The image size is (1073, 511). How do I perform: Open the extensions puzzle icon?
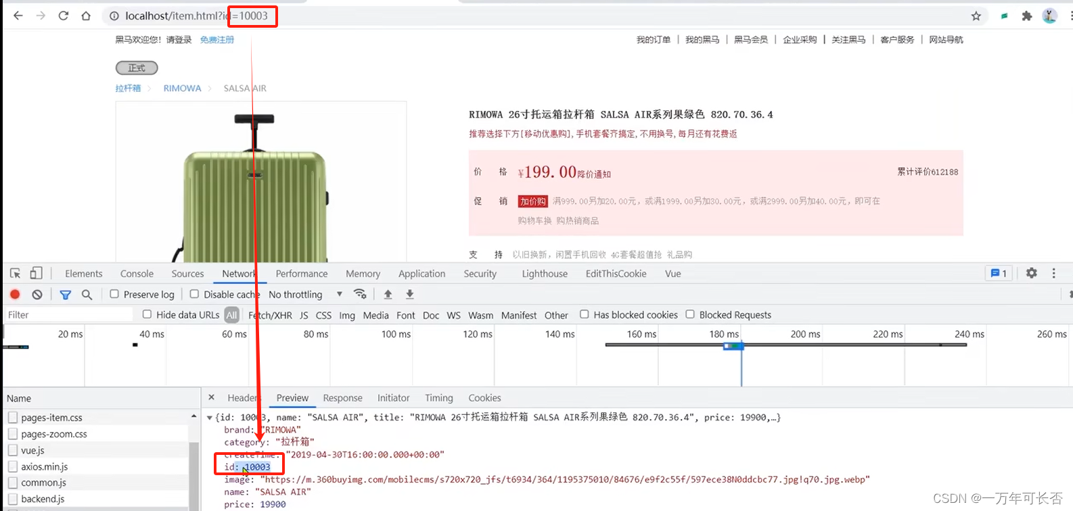[x=1027, y=16]
